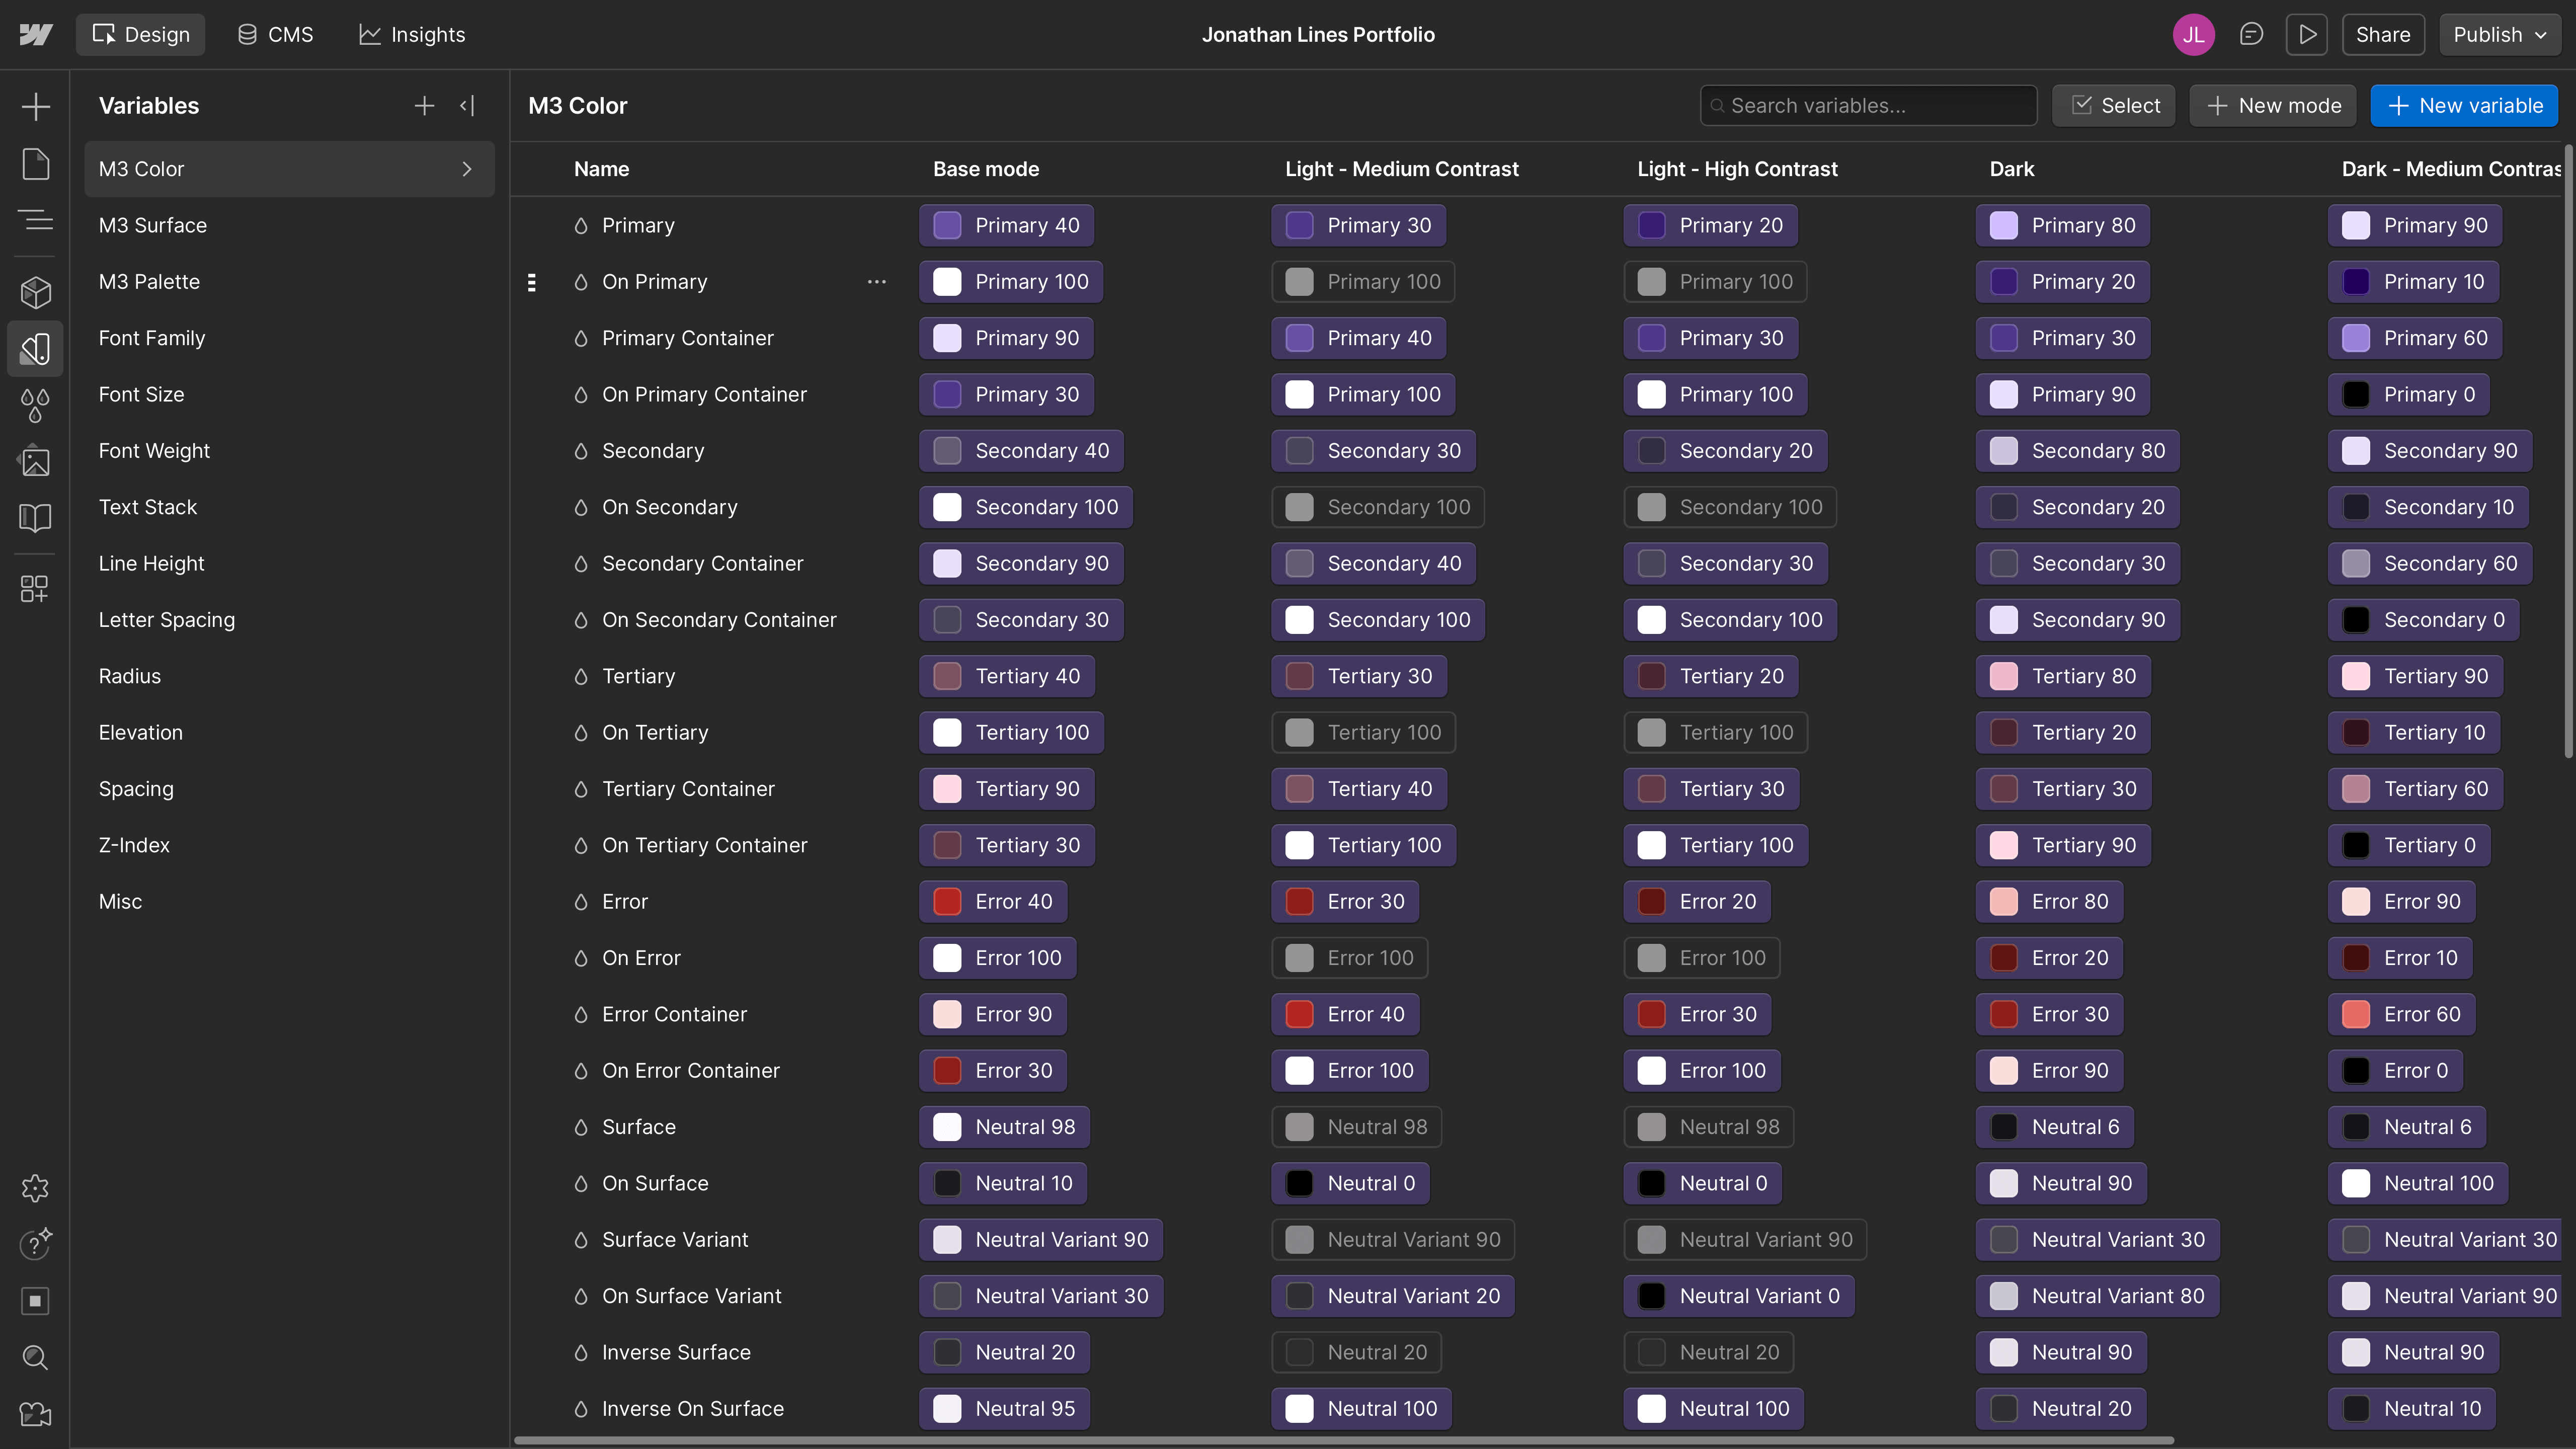This screenshot has width=2576, height=1449.
Task: Click the vertical scrollbar on right
Action: 2568,452
